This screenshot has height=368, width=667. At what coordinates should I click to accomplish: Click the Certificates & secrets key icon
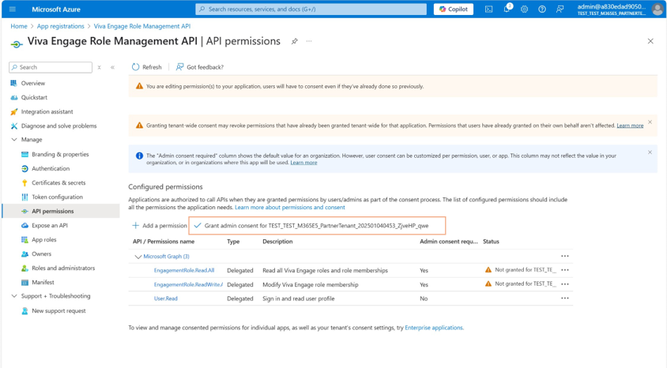tap(24, 182)
